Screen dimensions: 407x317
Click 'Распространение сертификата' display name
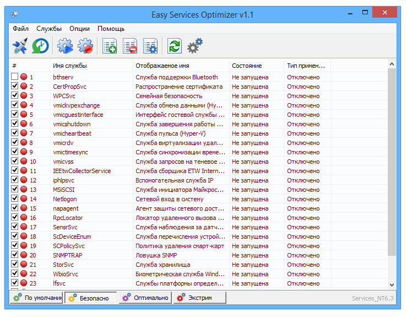click(x=179, y=87)
